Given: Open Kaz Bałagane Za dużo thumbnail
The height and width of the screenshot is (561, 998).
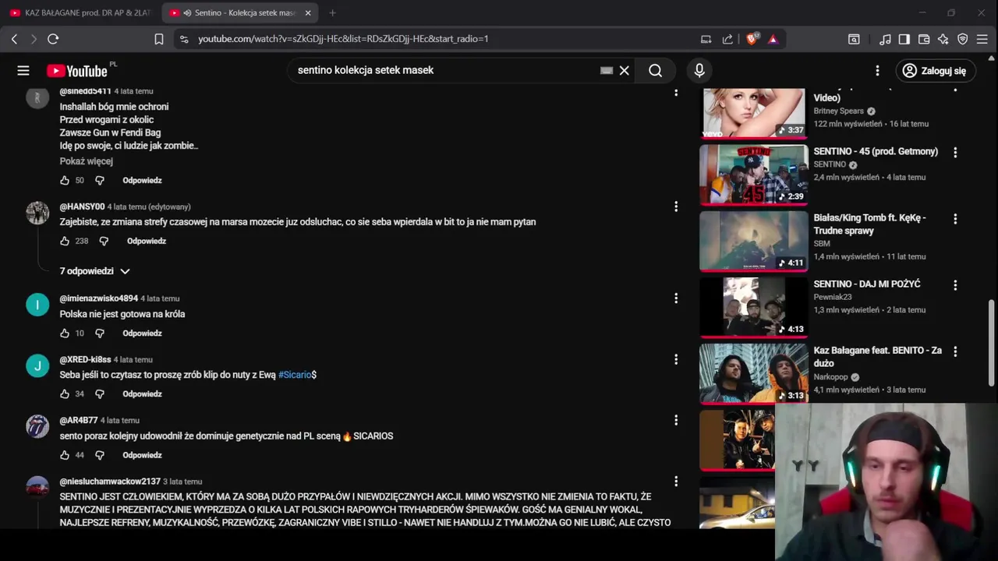Looking at the screenshot, I should point(753,373).
